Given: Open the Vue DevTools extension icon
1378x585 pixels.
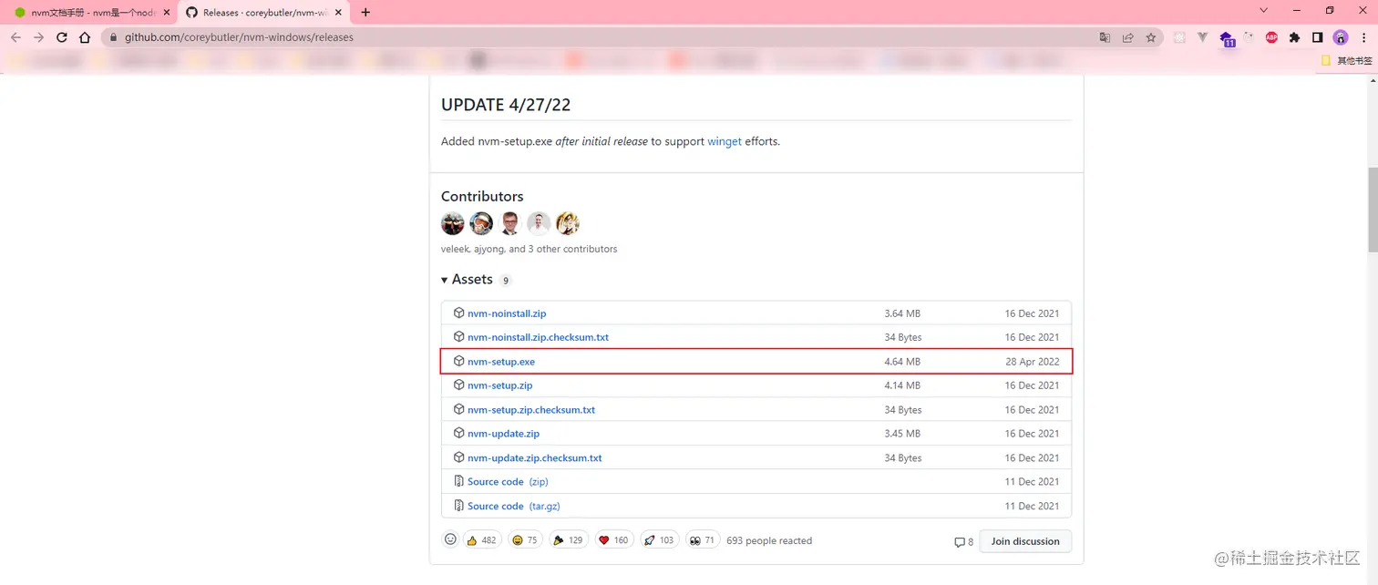Looking at the screenshot, I should [1202, 37].
